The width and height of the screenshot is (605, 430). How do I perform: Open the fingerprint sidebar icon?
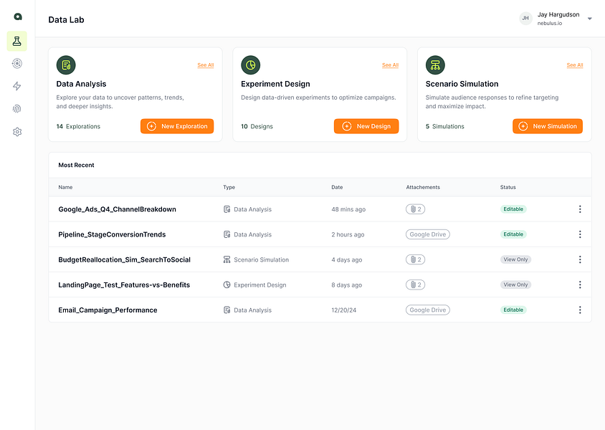17,109
